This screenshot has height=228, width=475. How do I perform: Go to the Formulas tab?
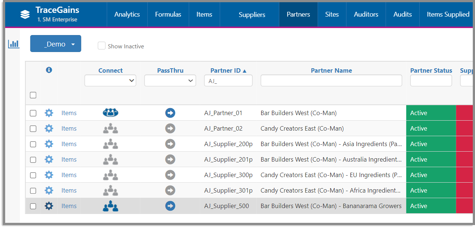tap(168, 14)
